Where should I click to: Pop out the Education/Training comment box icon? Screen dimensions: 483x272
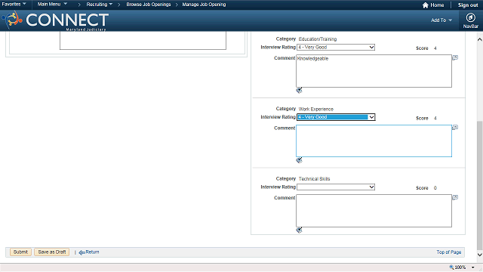[455, 57]
